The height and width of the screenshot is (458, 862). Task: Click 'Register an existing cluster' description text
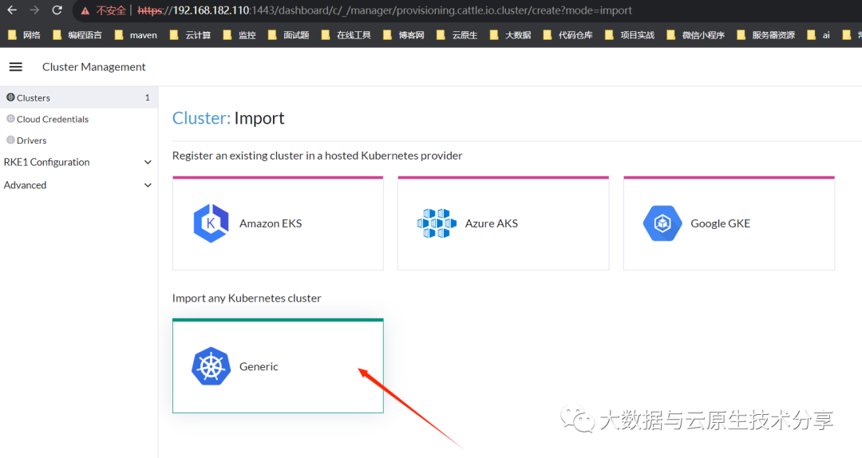click(x=317, y=156)
